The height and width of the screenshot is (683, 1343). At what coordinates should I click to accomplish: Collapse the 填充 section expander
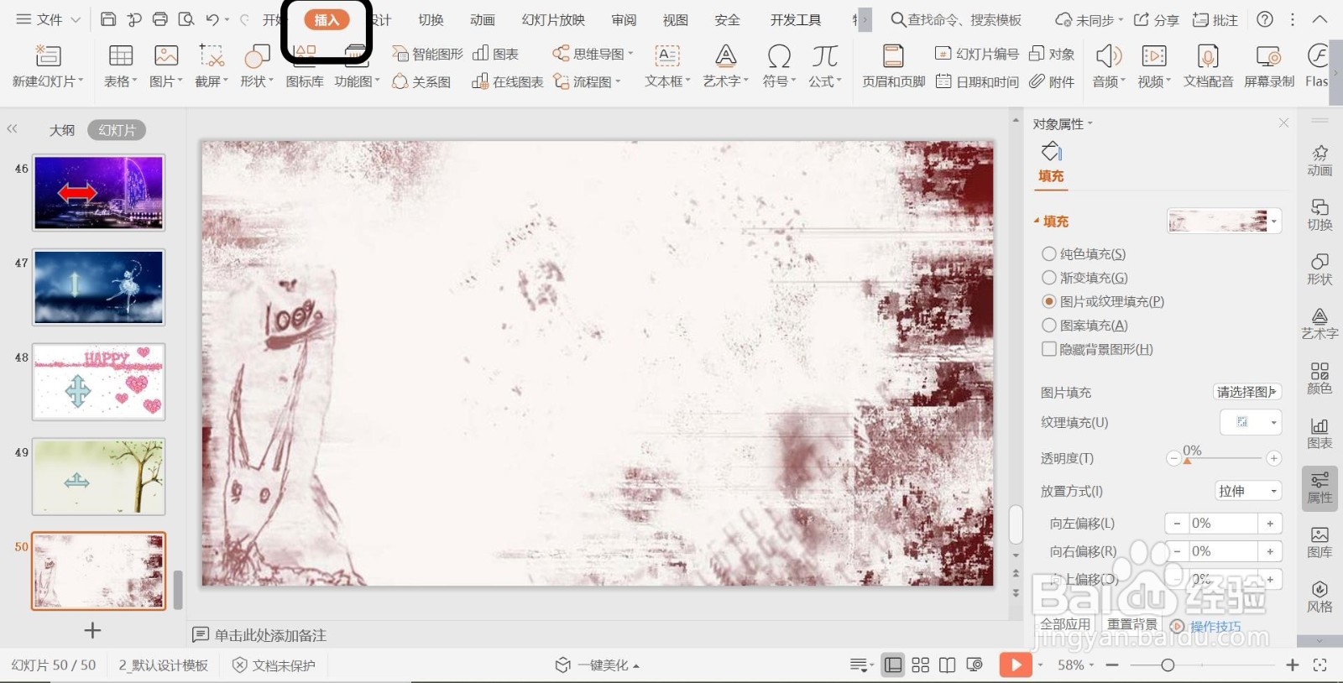point(1037,222)
